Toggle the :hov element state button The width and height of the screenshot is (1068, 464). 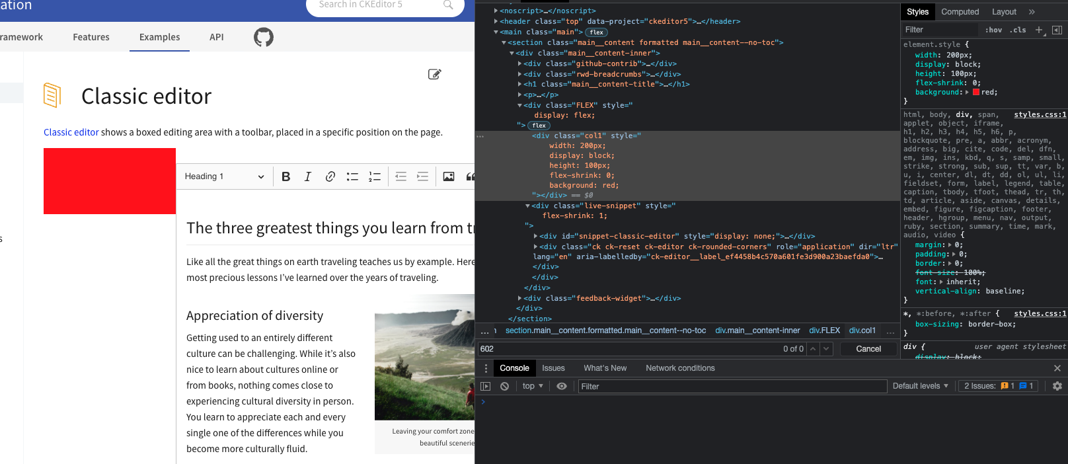click(x=993, y=30)
